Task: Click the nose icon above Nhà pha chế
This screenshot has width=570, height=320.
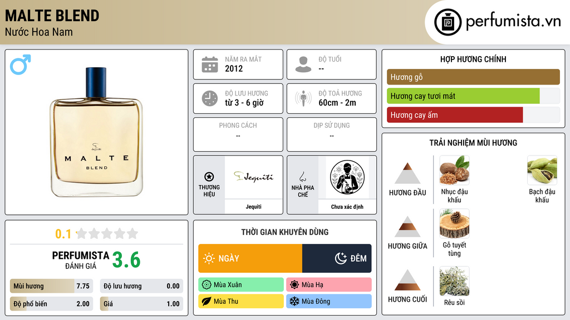Action: (302, 177)
